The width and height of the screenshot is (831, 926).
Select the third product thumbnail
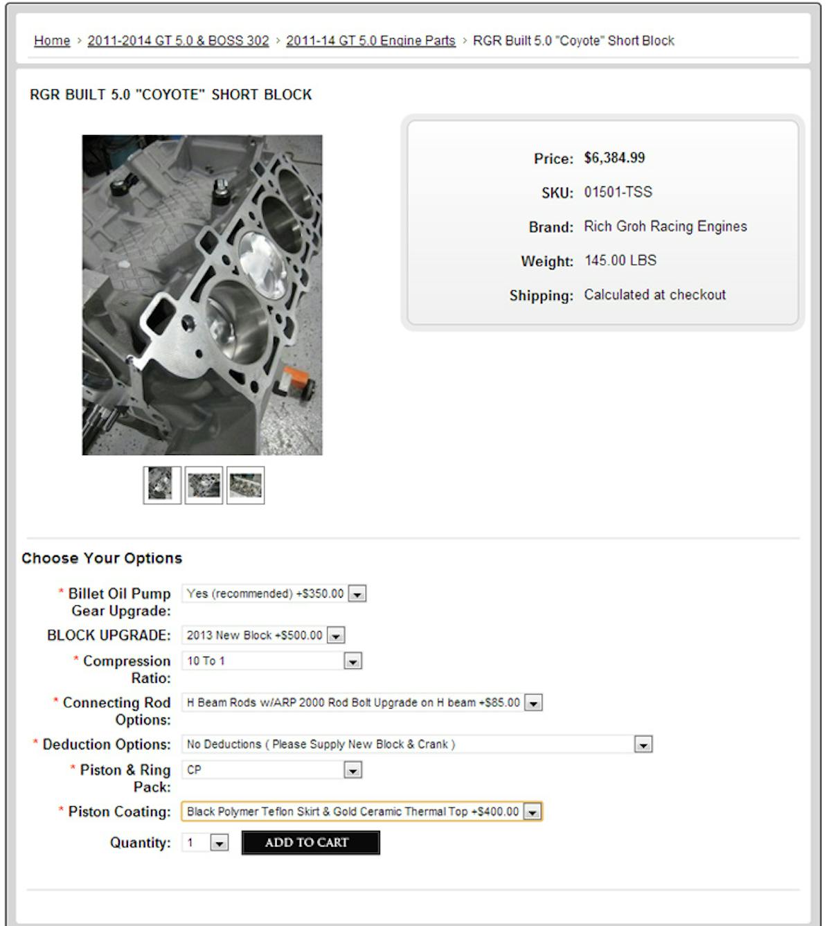(x=245, y=485)
